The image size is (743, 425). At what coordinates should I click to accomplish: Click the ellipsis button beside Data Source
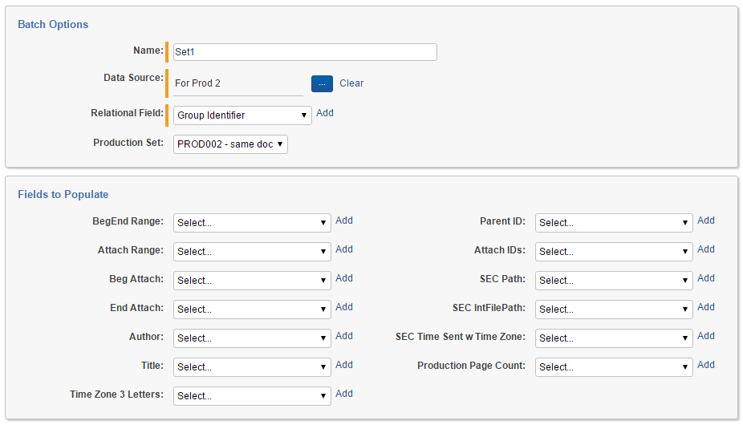[322, 83]
